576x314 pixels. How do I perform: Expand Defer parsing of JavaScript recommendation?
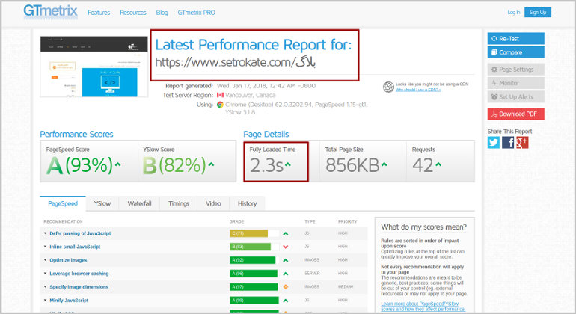[x=80, y=233]
